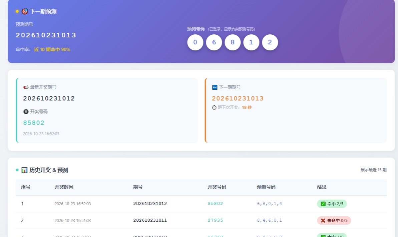Click issue number 202610231012 in table row 1
The height and width of the screenshot is (237, 398).
pos(150,204)
